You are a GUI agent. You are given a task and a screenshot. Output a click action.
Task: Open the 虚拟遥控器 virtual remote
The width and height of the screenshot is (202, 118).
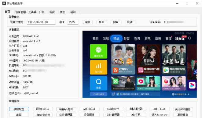pos(136,109)
